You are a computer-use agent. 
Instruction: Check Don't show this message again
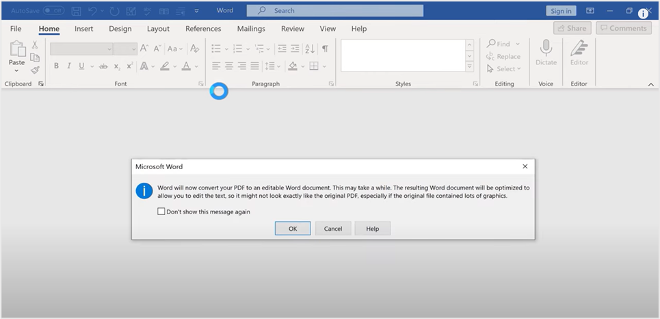pos(161,212)
